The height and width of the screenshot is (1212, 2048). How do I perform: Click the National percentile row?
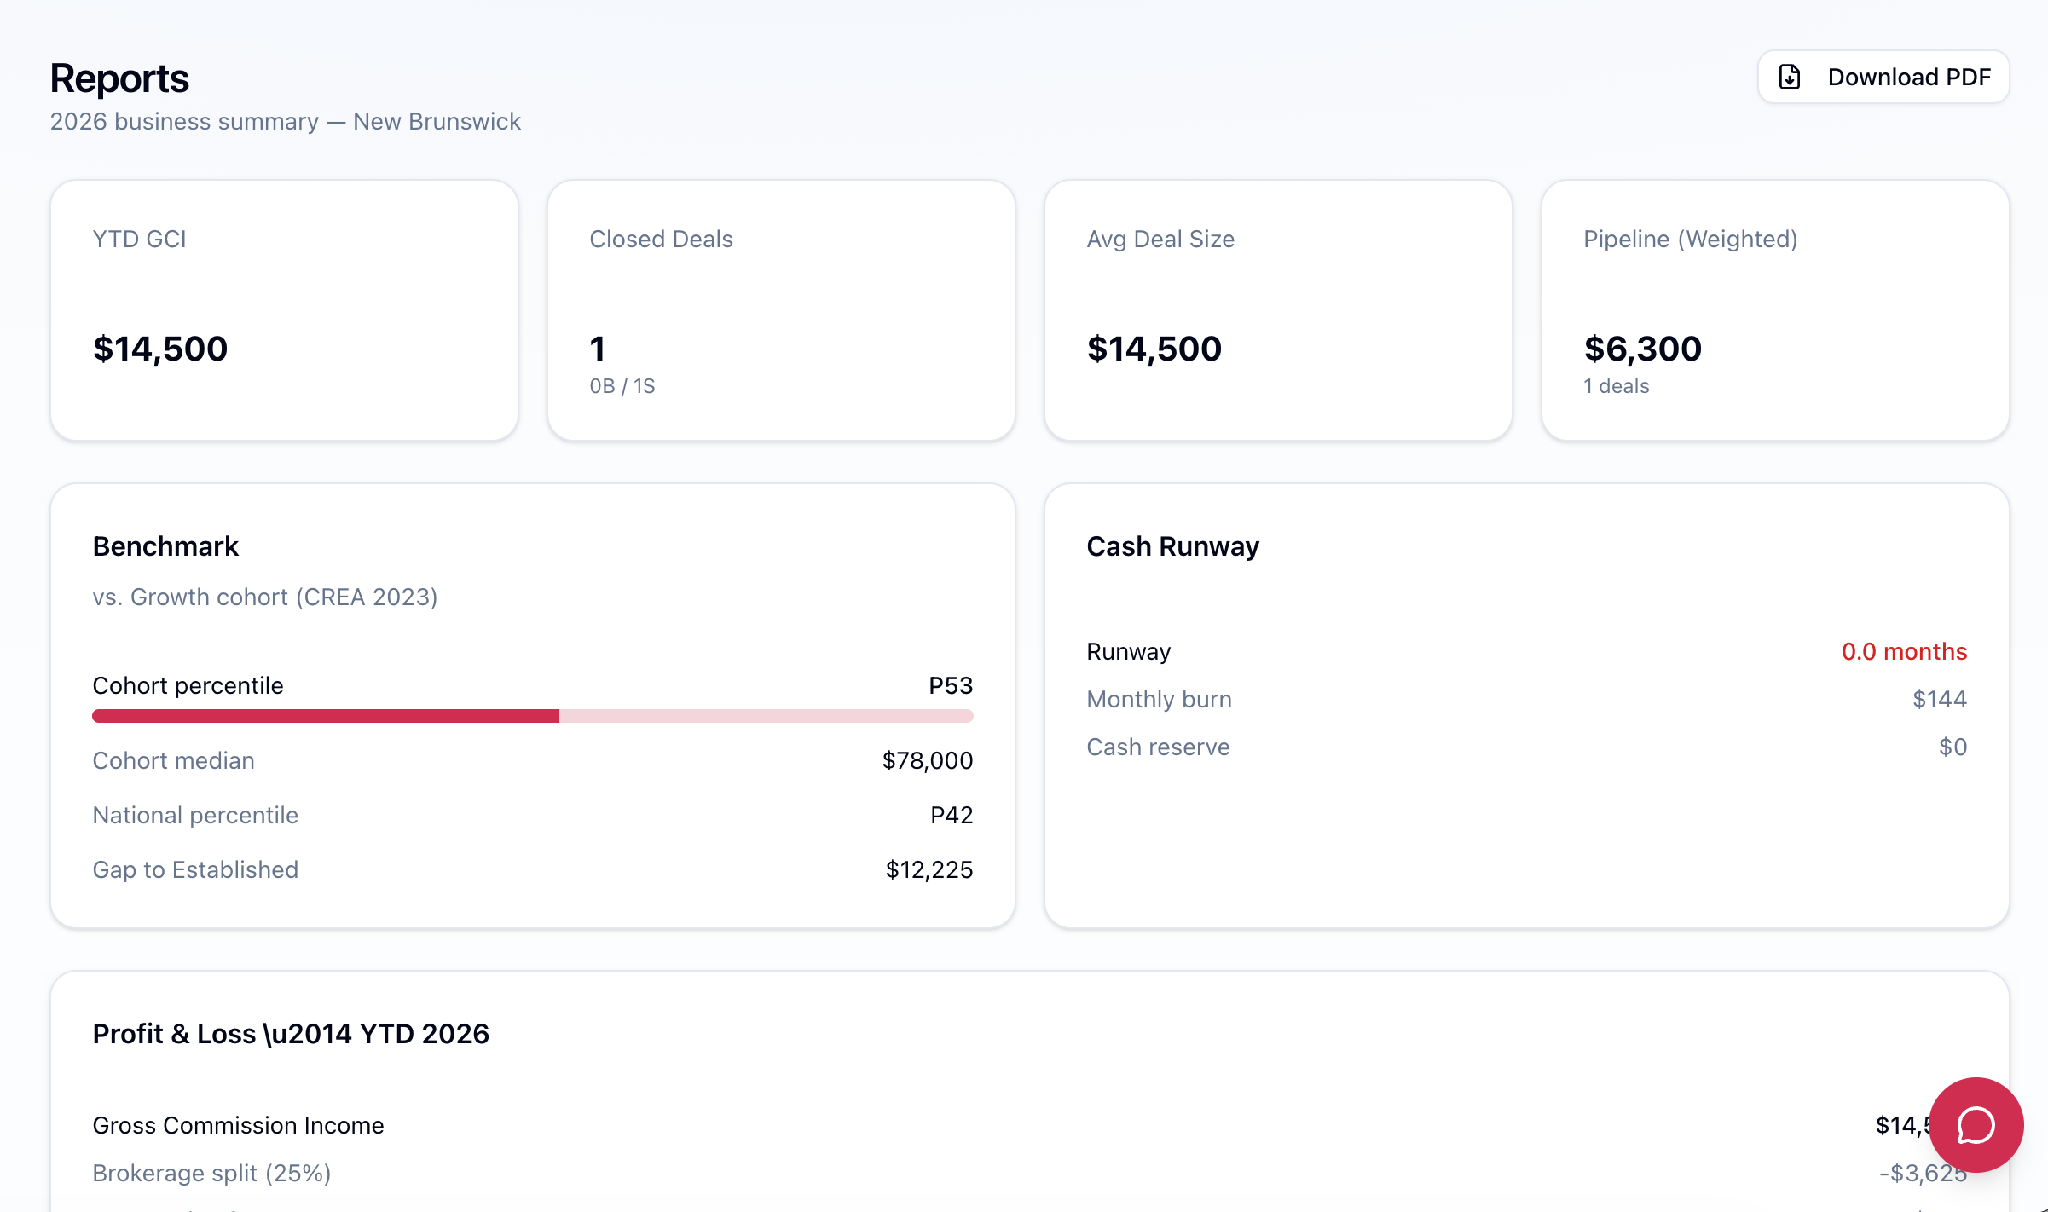tap(195, 815)
